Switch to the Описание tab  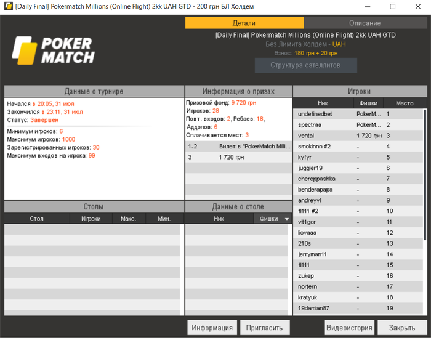click(365, 23)
